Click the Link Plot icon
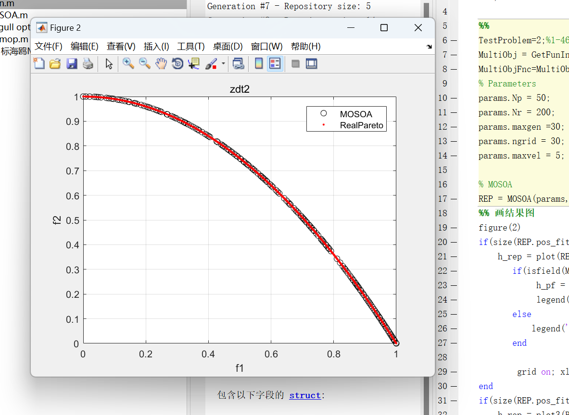This screenshot has height=415, width=569. (238, 64)
